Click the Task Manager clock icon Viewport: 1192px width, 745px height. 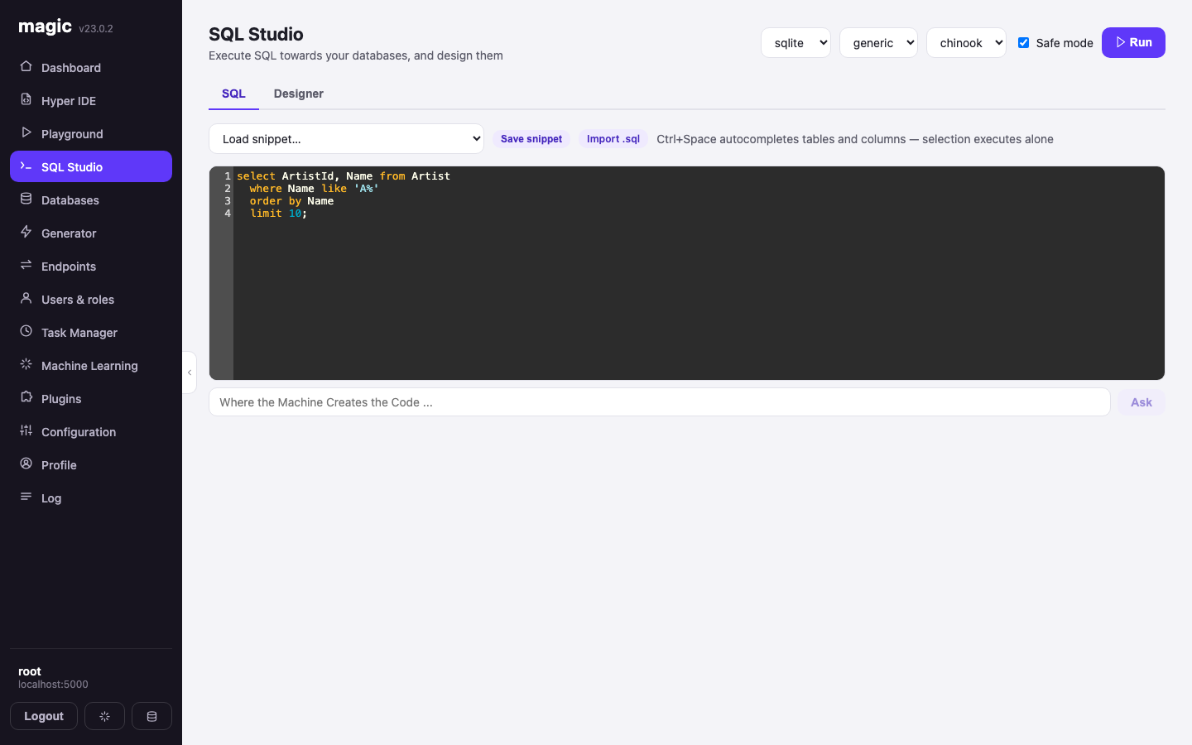[x=26, y=331]
